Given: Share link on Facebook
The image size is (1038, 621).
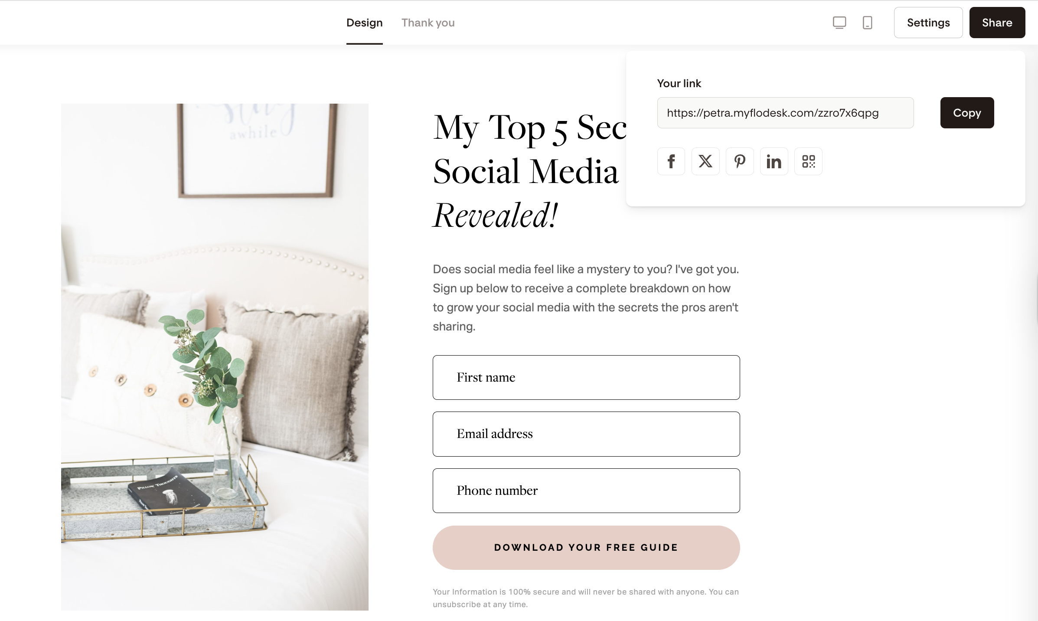Looking at the screenshot, I should point(671,161).
